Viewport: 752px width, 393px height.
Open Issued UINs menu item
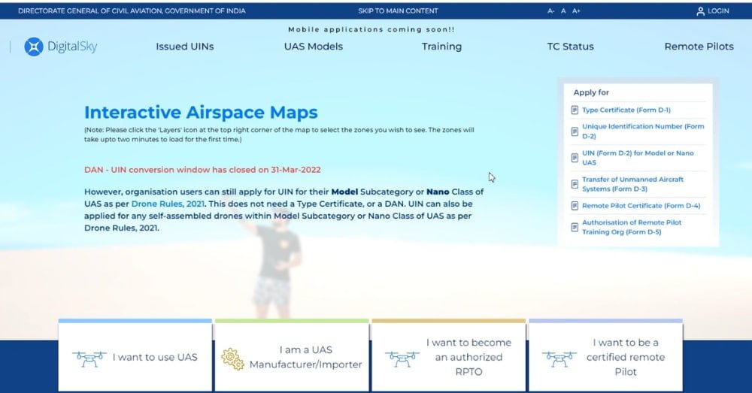click(x=185, y=47)
